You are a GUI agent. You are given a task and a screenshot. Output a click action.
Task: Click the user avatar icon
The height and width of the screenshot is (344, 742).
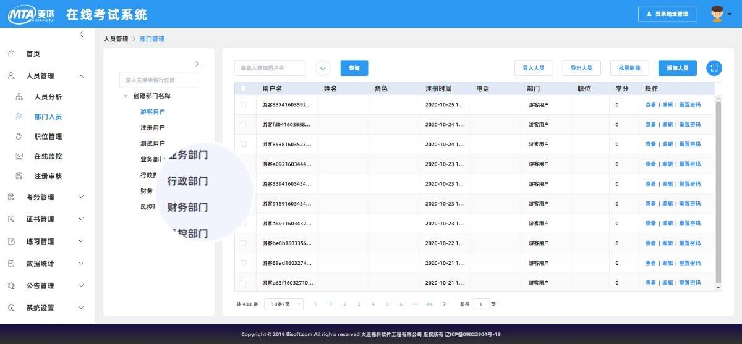(717, 14)
